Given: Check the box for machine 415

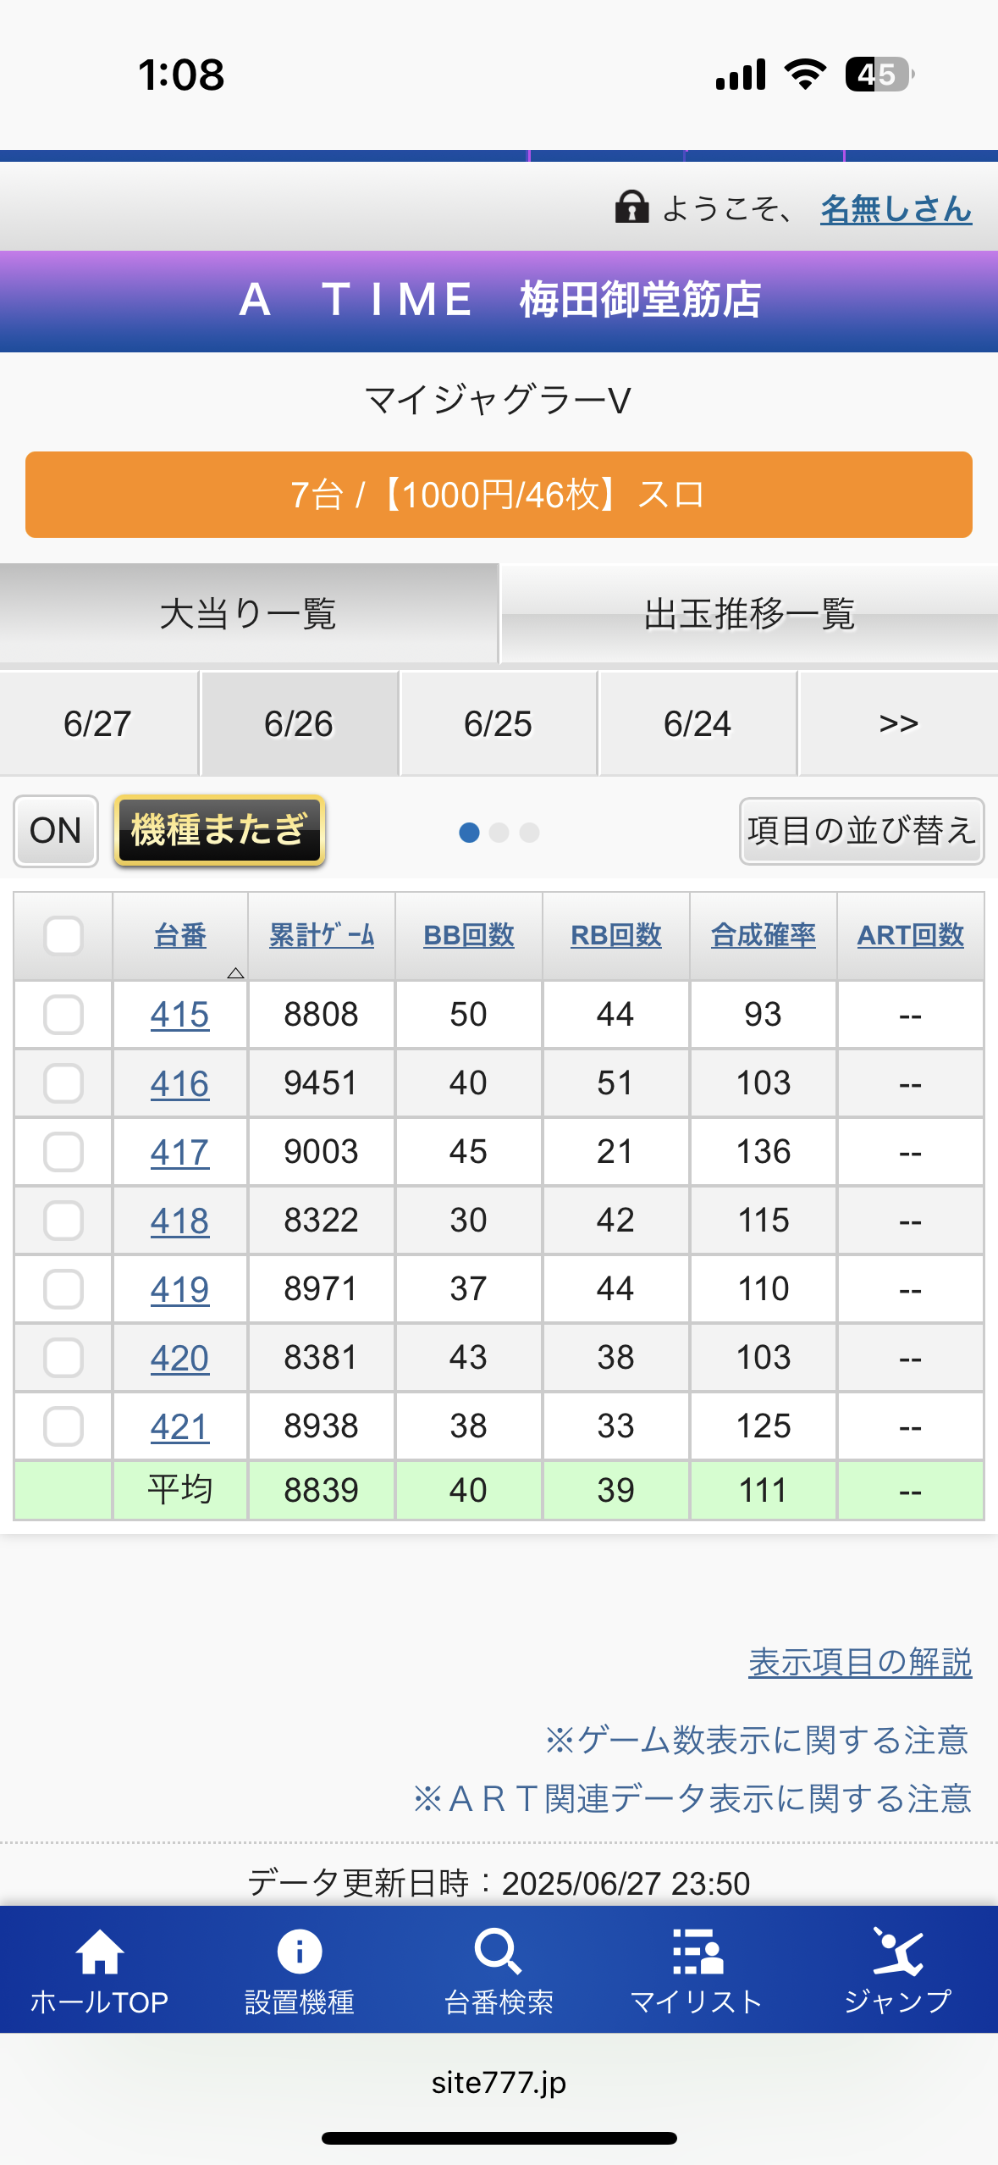Looking at the screenshot, I should point(63,1015).
